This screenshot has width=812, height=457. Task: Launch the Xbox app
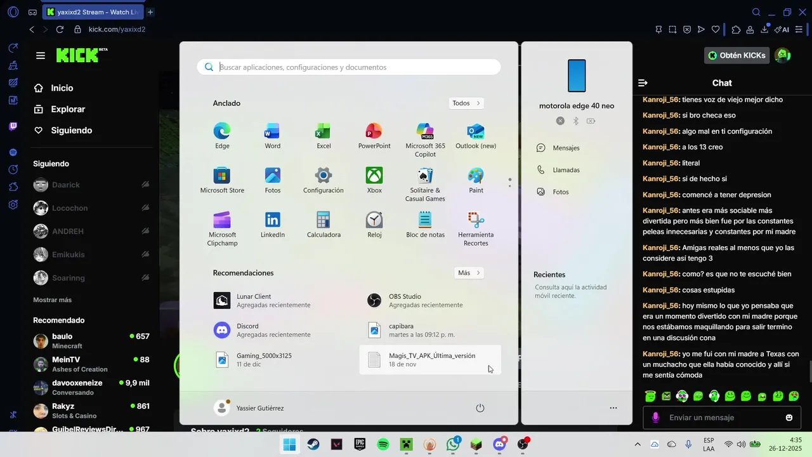(x=374, y=181)
